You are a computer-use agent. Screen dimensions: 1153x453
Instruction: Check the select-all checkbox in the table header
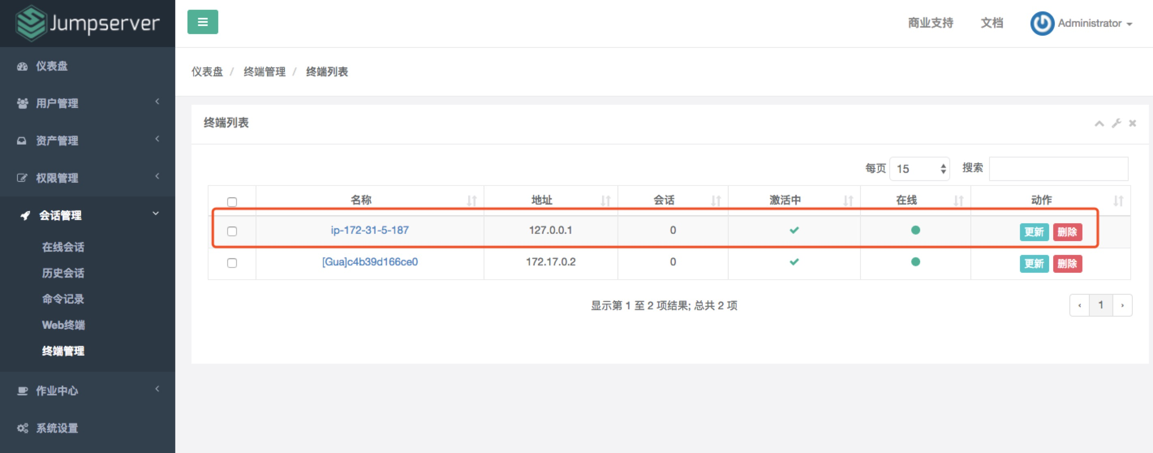232,202
